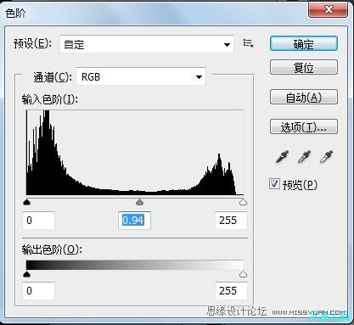Viewport: 354px width, 325px height.
Task: Open the 通道 RGB channel dropdown
Action: 141,76
